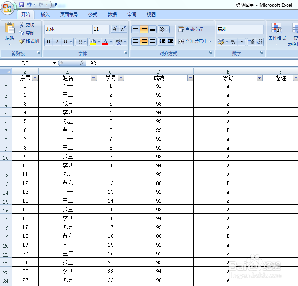Image resolution: width=298 pixels, height=286 pixels.
Task: Apply percent style to cell
Action: (x=233, y=42)
